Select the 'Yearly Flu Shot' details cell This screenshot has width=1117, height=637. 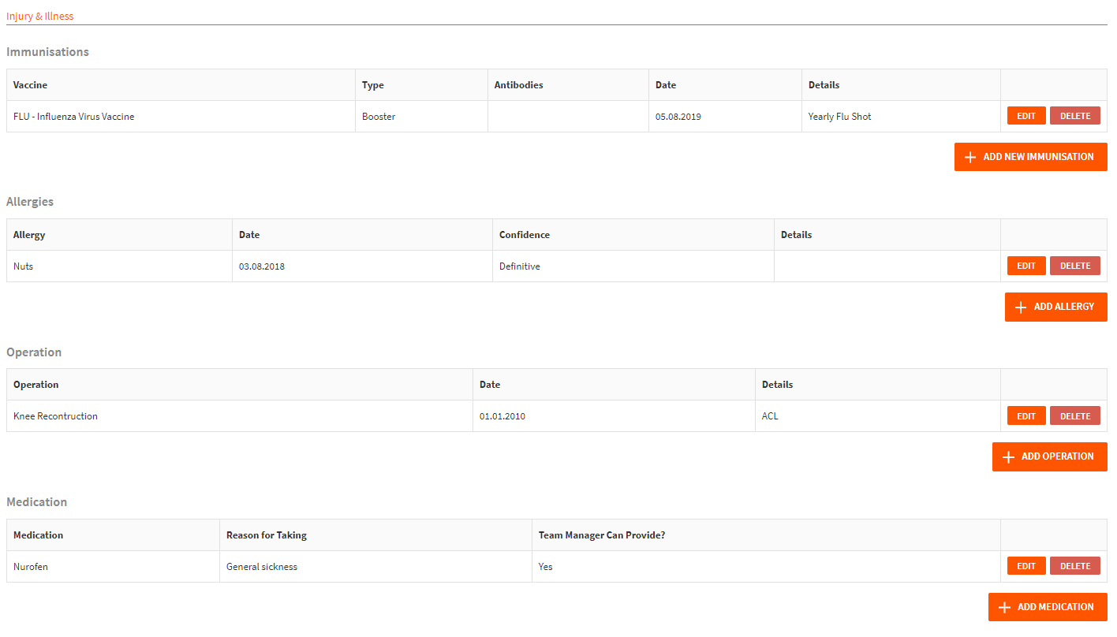(x=902, y=117)
